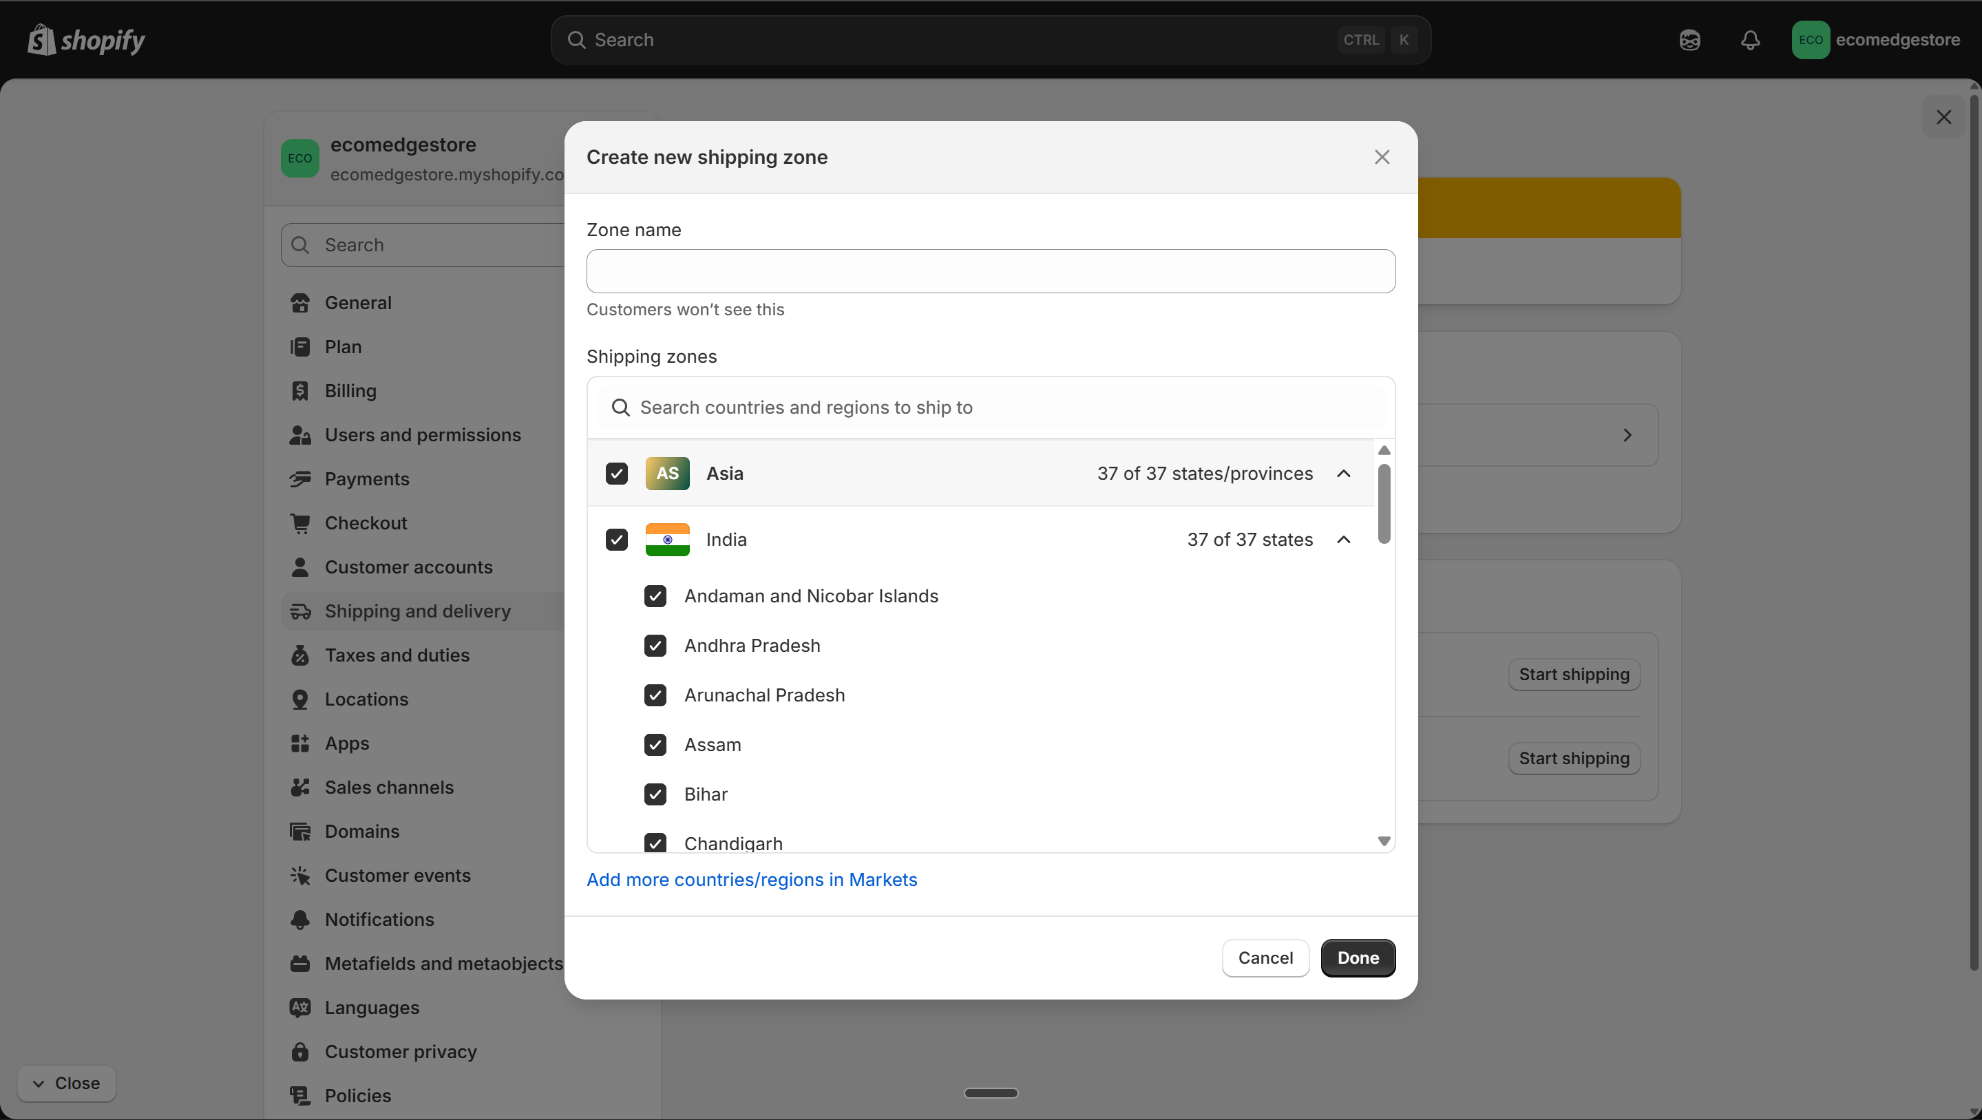This screenshot has height=1120, width=1982.
Task: Open notifications via the bell icon
Action: [1751, 40]
